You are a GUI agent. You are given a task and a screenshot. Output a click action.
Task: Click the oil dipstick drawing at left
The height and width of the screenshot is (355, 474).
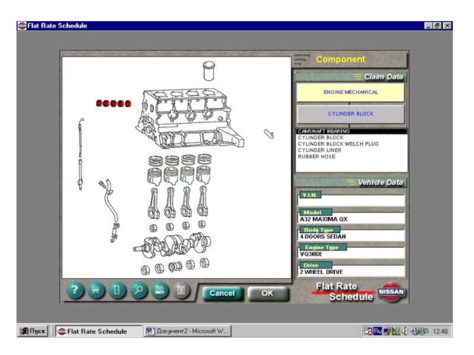(x=81, y=154)
